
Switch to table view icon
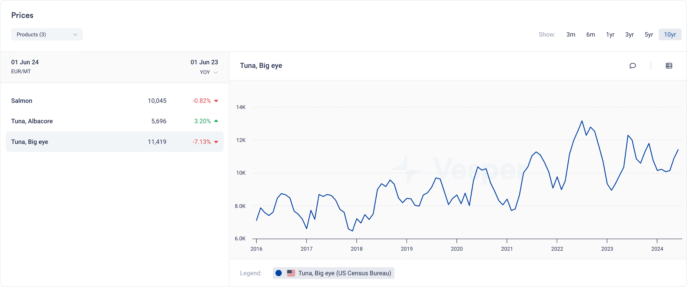[x=669, y=66]
